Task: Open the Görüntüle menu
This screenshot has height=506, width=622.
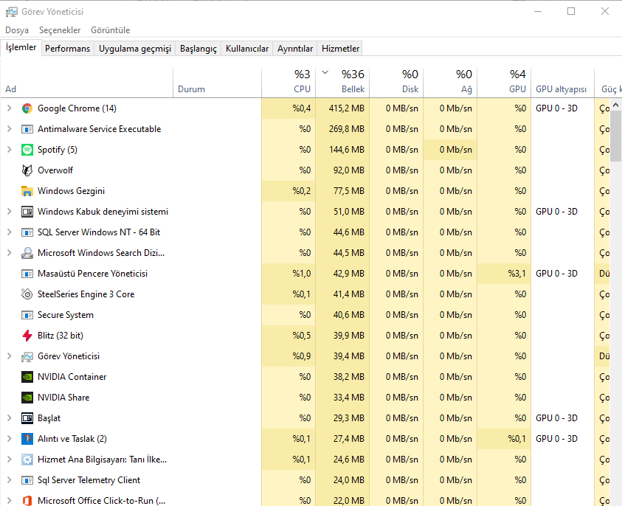Action: tap(110, 30)
